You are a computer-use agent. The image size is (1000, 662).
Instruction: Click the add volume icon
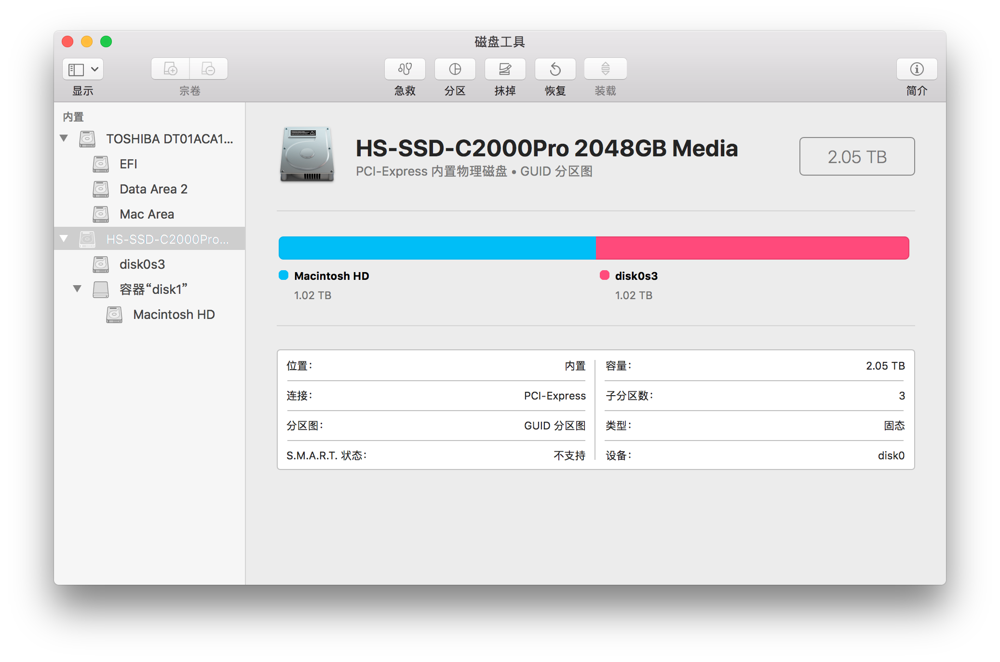170,69
